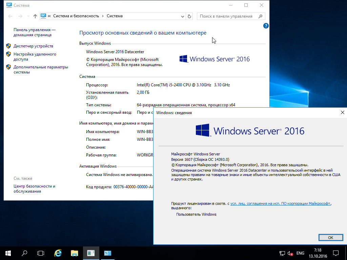The width and height of the screenshot is (347, 260).
Task: Switch input language via ENG indicator
Action: pos(300,253)
